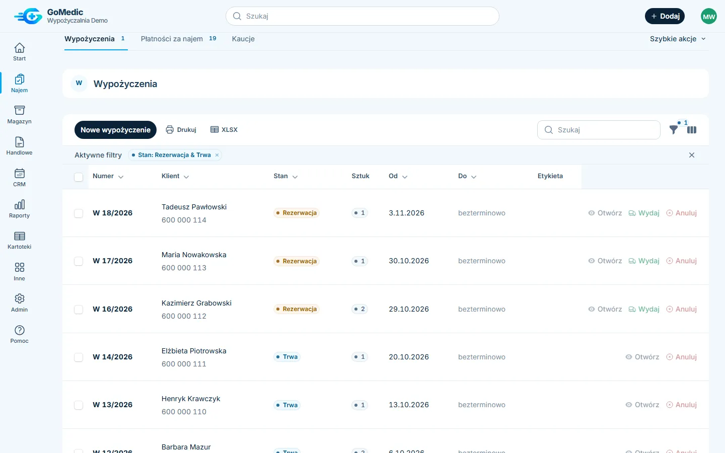
Task: Remove the Stan: Rezerwacja & Trwa filter chip
Action: pyautogui.click(x=217, y=155)
